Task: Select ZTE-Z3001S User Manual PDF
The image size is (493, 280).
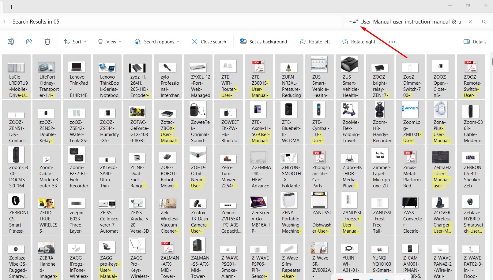Action: click(x=259, y=77)
